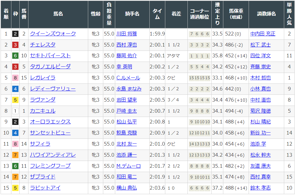Open horse link ハワイアンティアレ

click(x=53, y=155)
